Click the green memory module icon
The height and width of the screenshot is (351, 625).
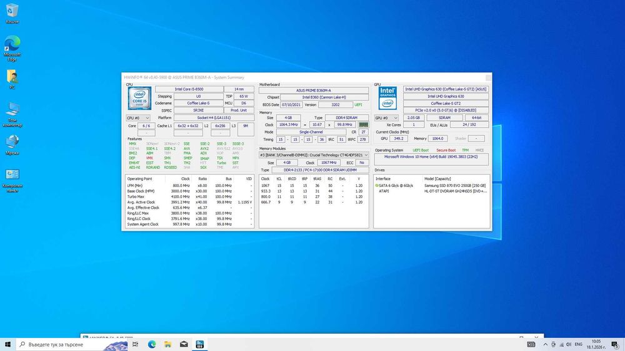[363, 125]
